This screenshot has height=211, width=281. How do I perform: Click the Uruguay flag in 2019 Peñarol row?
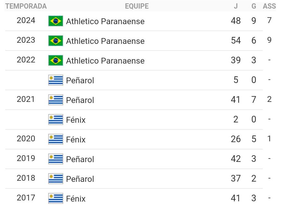(x=56, y=159)
